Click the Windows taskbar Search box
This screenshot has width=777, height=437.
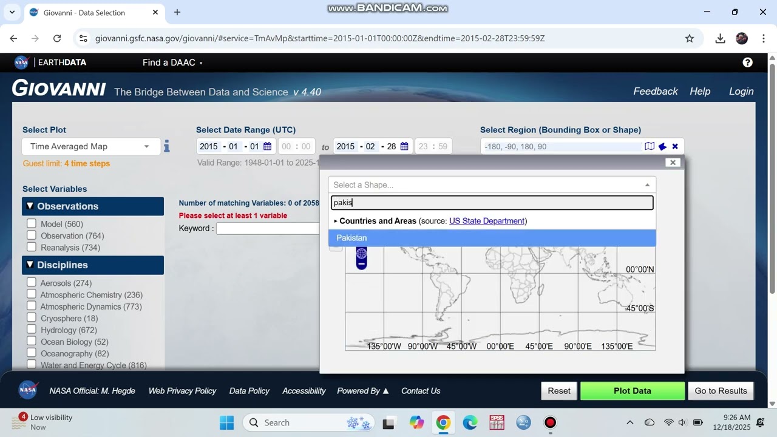point(309,422)
